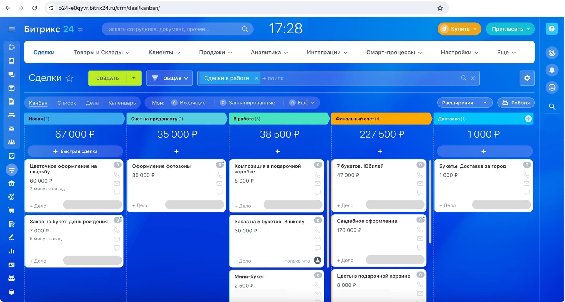This screenshot has height=302, width=565.
Task: Click the highlighted CRM funnel sidebar icon
Action: pos(11,170)
